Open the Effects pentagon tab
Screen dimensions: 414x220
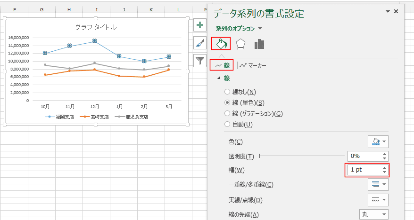[240, 44]
